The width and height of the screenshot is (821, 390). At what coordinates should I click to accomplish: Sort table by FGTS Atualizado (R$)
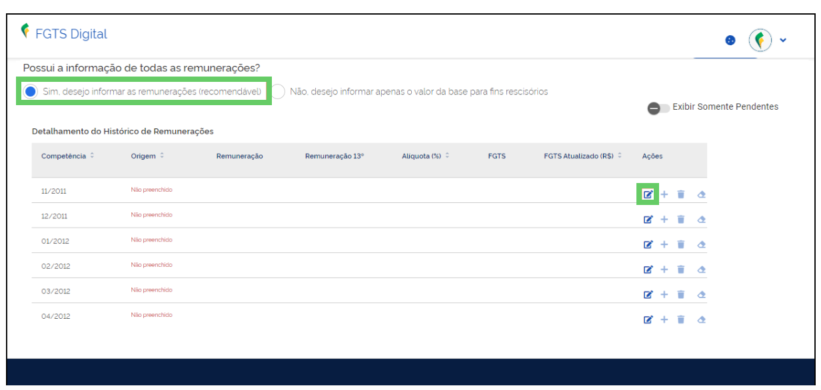pyautogui.click(x=620, y=156)
